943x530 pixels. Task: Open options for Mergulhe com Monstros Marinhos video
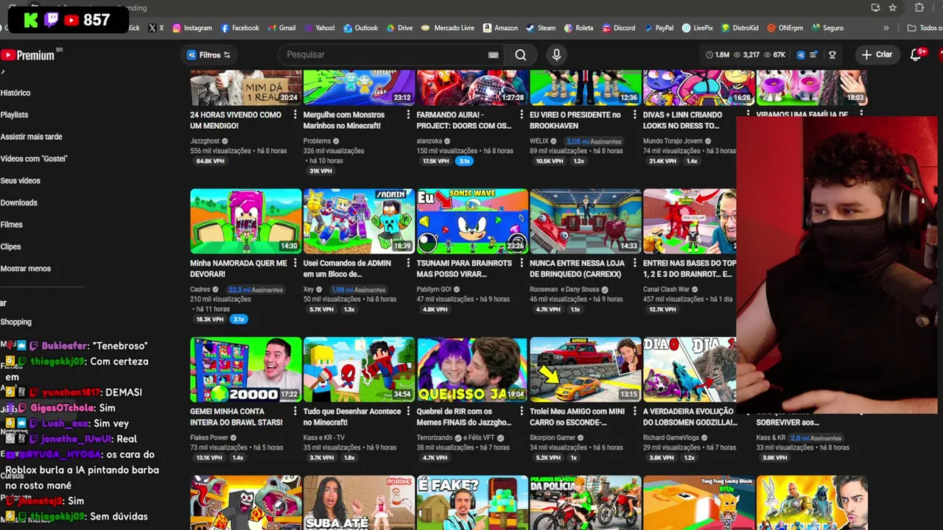click(409, 116)
